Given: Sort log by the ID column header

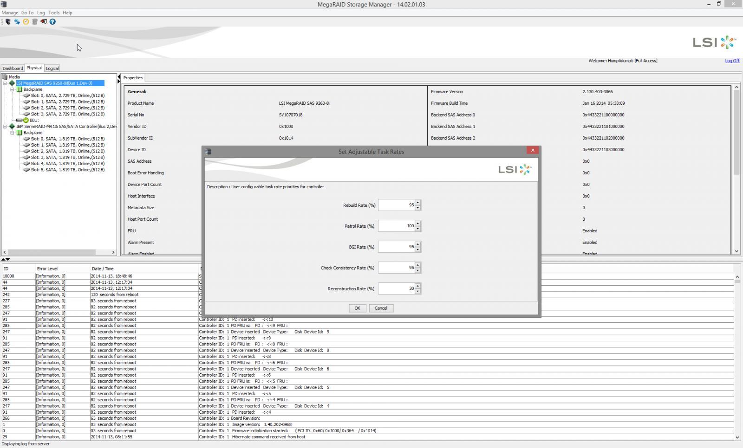Looking at the screenshot, I should click(18, 269).
